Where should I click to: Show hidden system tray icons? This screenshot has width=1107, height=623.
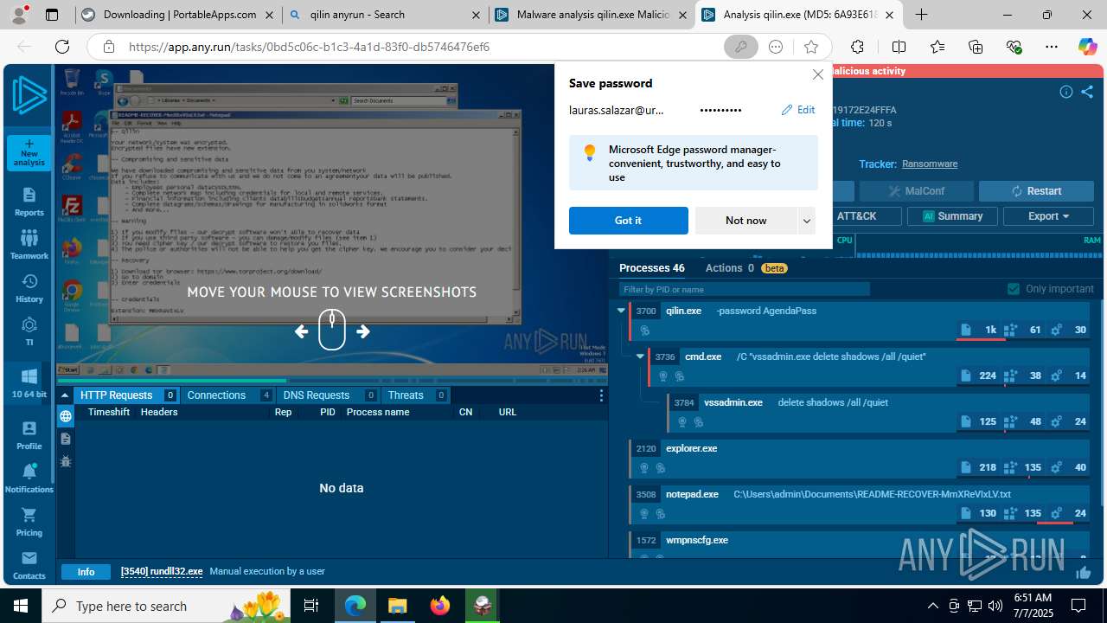point(932,606)
